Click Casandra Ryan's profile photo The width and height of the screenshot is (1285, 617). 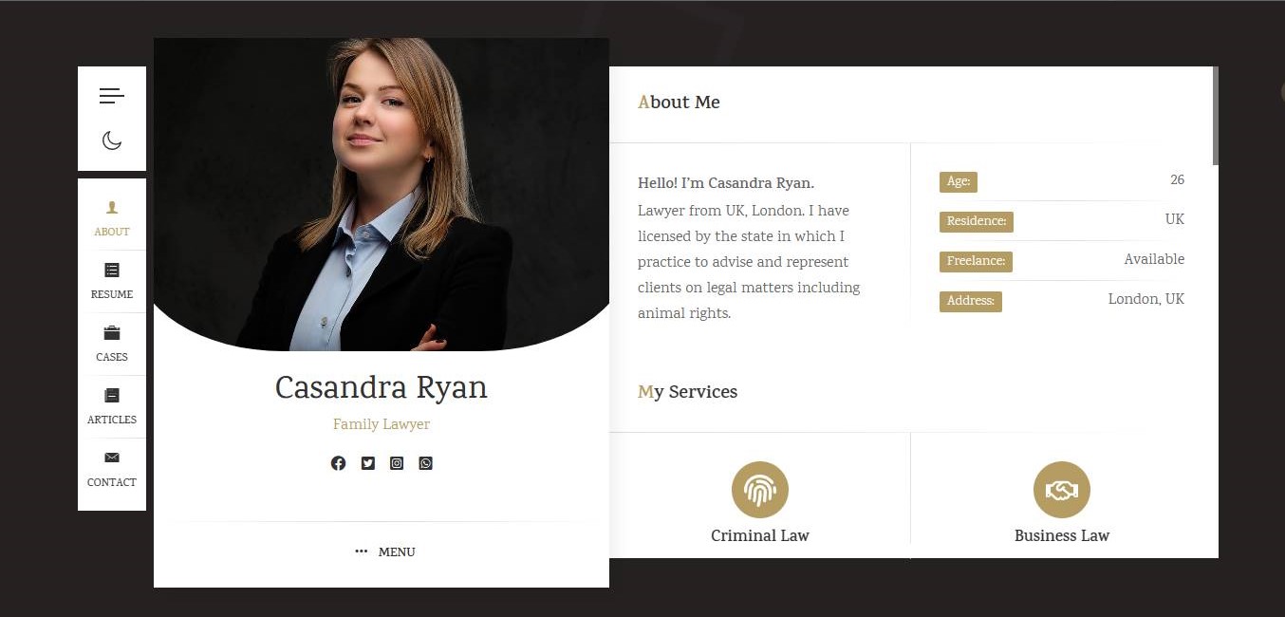pyautogui.click(x=382, y=195)
